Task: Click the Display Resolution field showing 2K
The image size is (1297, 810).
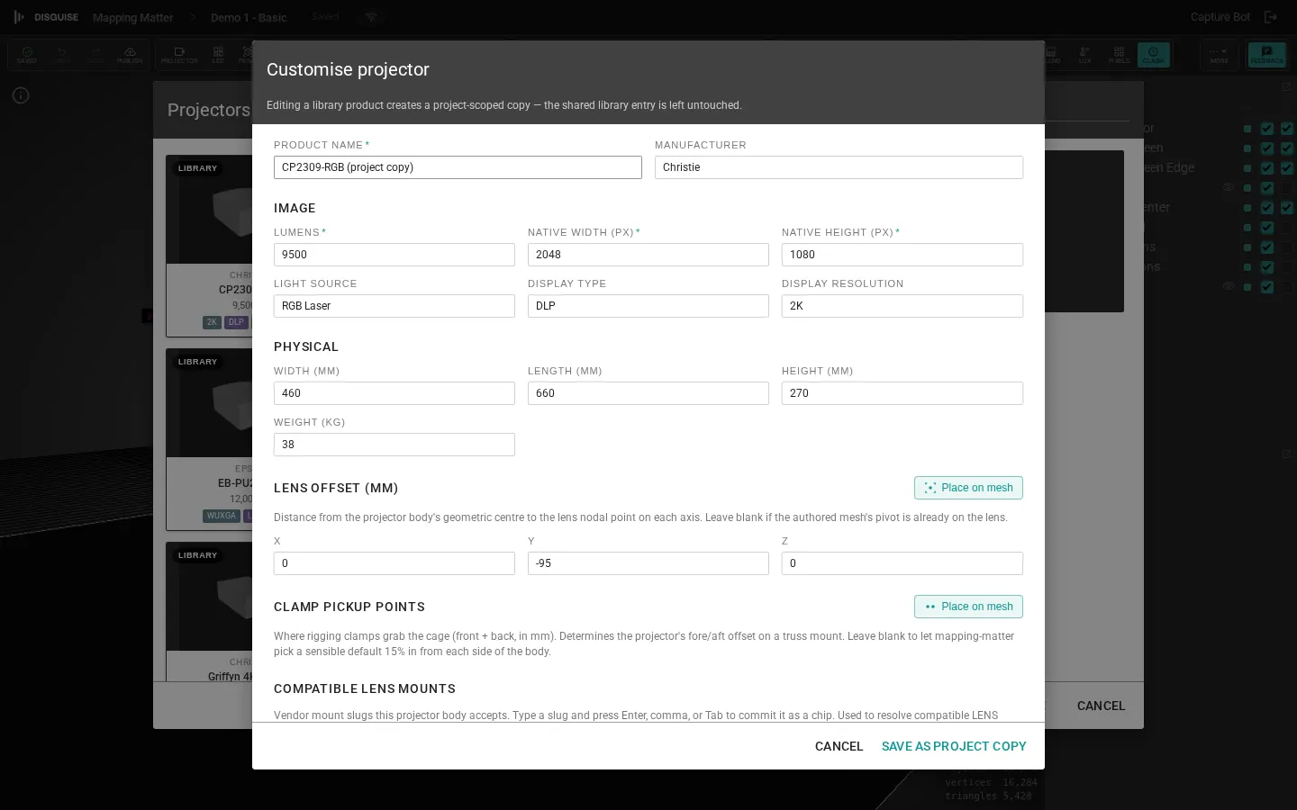Action: point(902,306)
